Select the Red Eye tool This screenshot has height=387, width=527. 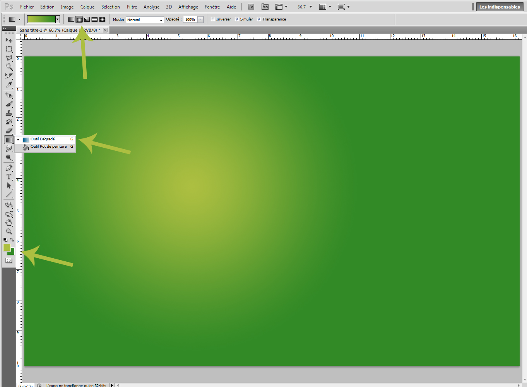[x=9, y=95]
